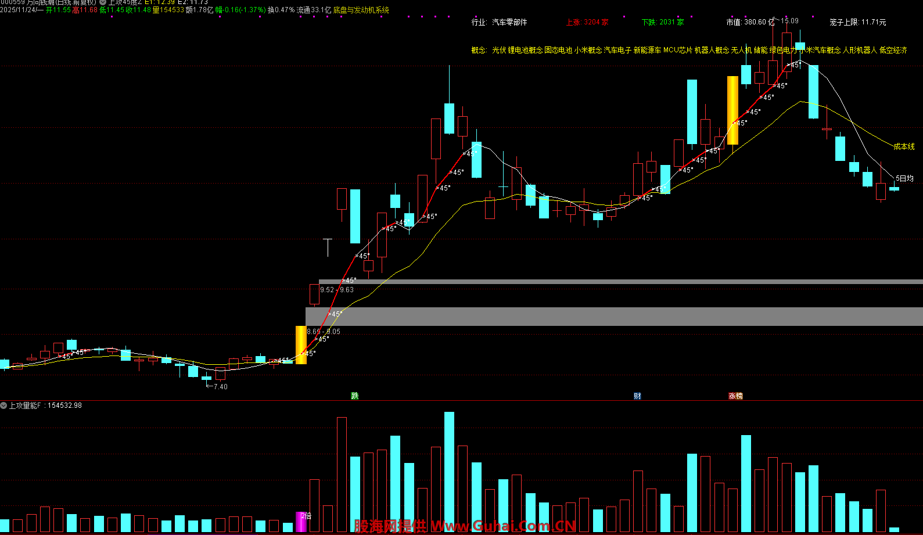Select the first golden candlestick near 8.65
Viewport: 923px width, 535px height.
coord(301,345)
